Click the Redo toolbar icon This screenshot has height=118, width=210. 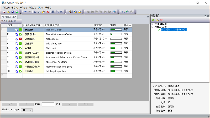pyautogui.click(x=30, y=12)
